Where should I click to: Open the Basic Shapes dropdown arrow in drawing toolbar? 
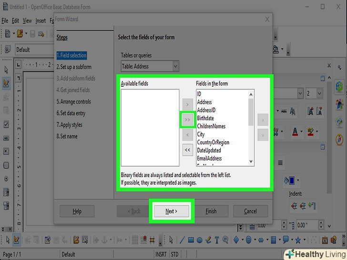pyautogui.click(x=243, y=240)
